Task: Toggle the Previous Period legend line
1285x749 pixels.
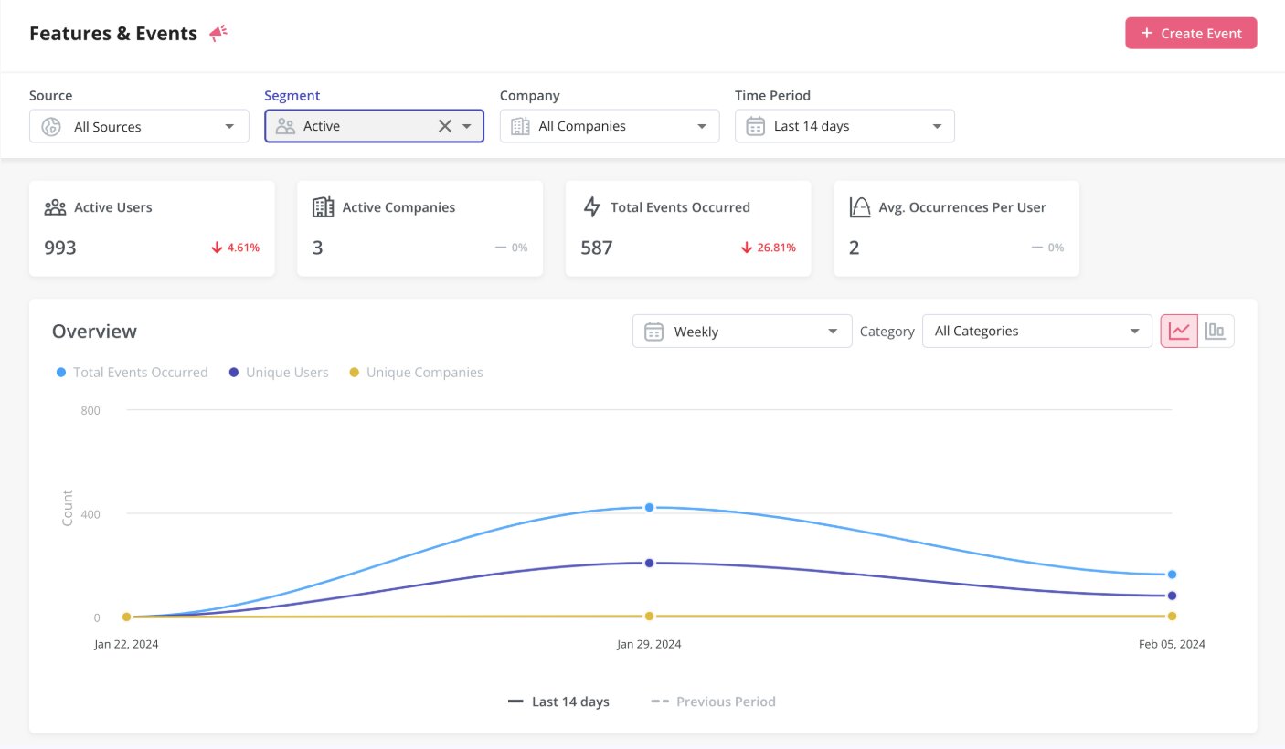Action: tap(713, 702)
